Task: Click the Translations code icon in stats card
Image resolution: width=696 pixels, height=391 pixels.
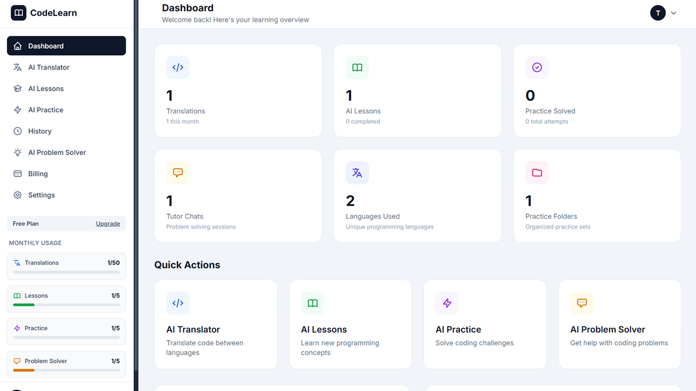Action: (178, 67)
